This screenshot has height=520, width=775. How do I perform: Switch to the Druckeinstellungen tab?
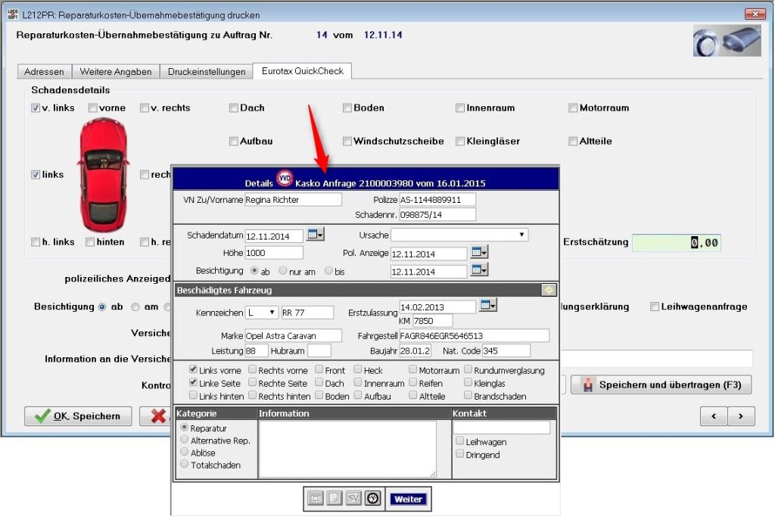click(206, 72)
